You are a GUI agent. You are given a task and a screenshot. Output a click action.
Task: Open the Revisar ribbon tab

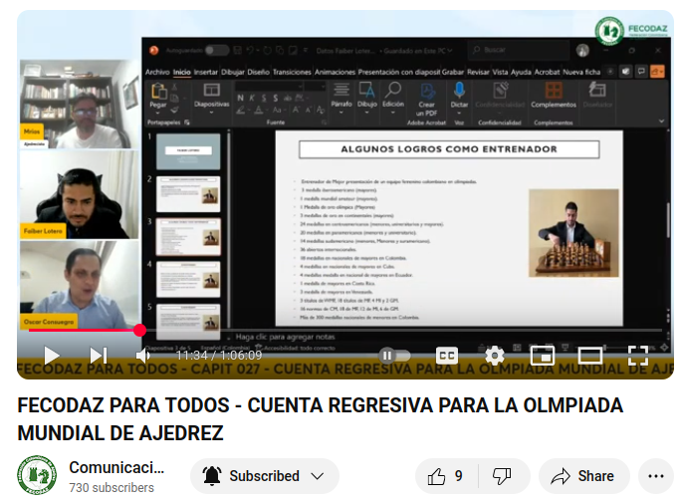[x=478, y=72]
